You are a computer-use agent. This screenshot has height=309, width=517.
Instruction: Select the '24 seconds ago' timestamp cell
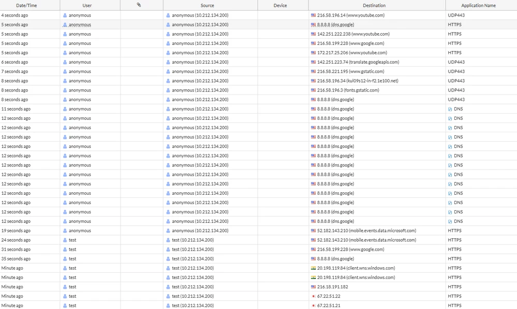point(16,240)
